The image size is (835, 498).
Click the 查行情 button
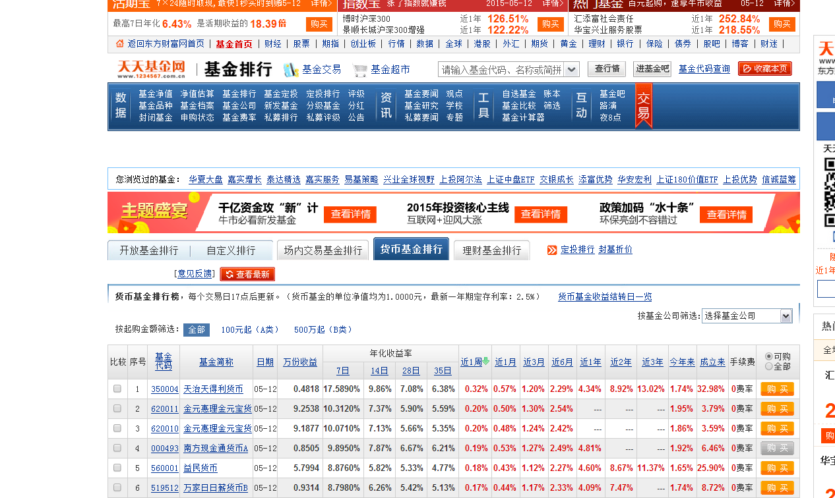click(607, 69)
